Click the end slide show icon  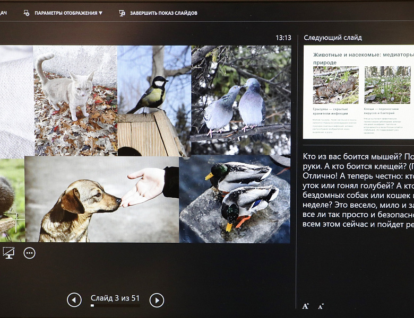click(122, 13)
